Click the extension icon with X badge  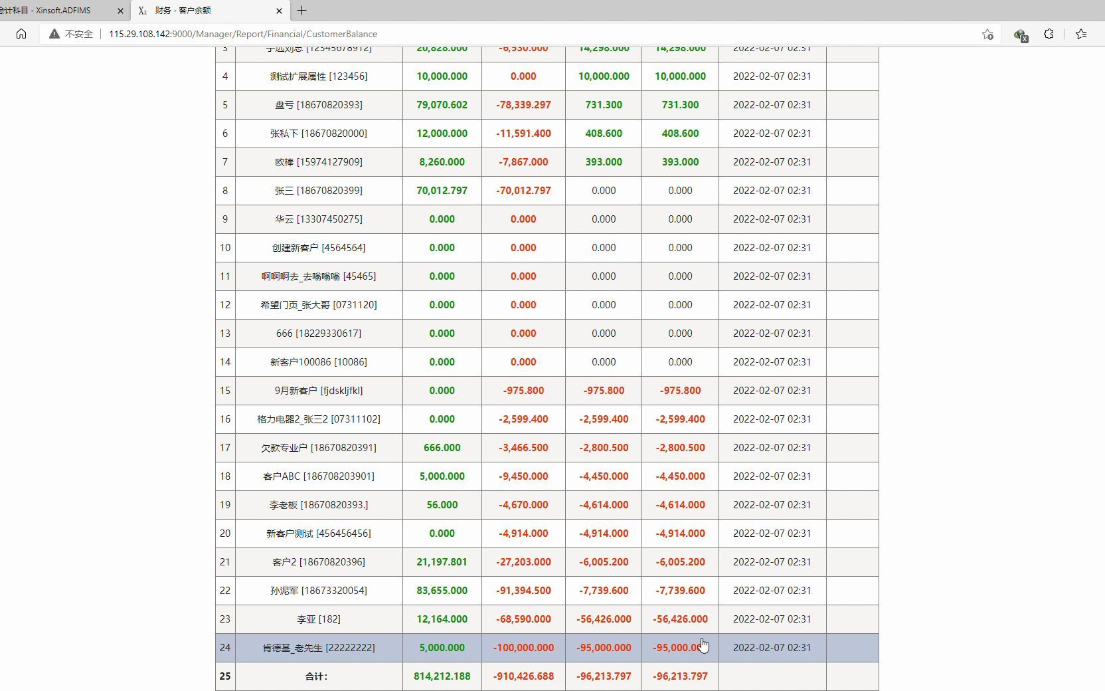(x=1021, y=35)
